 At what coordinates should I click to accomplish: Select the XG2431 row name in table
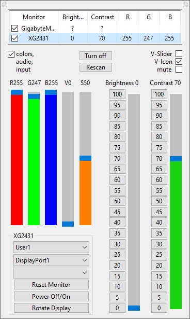38,38
